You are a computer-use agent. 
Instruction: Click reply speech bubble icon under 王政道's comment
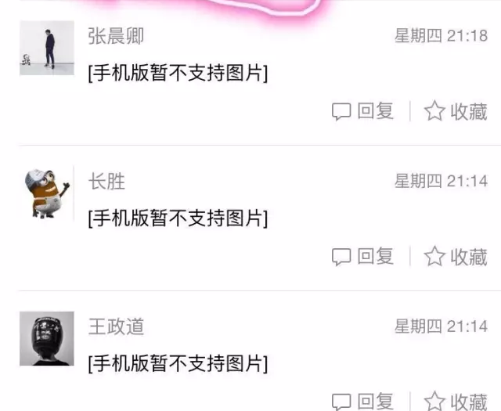click(341, 402)
